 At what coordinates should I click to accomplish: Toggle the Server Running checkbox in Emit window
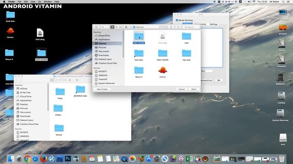pos(177,20)
